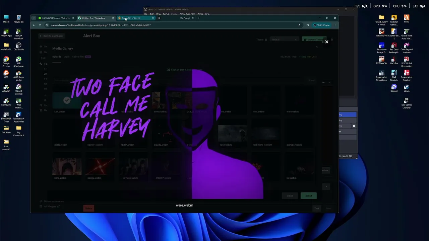Select the Drive Beyond Horizons desktop shortcut
This screenshot has height=241, width=429.
(407, 48)
